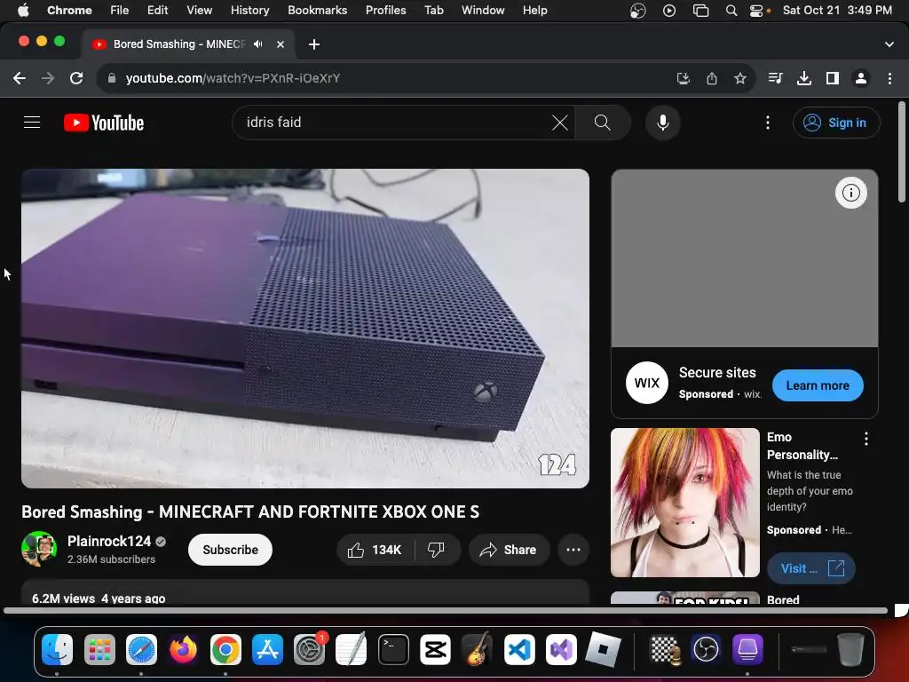Dislike the video with thumbs down
The height and width of the screenshot is (682, 909).
(x=437, y=550)
